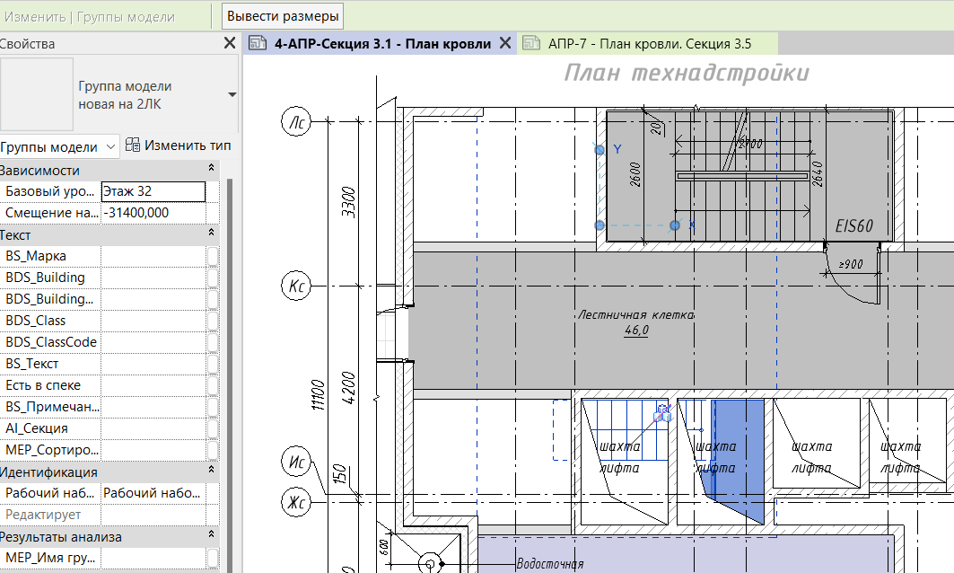Toggle the BS_Текст associate parameter button
The image size is (954, 573).
[213, 364]
